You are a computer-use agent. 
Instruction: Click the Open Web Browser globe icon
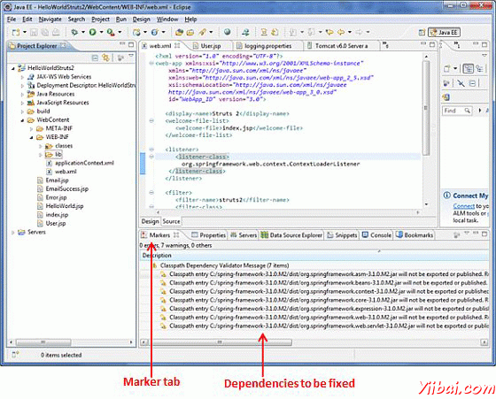[227, 32]
